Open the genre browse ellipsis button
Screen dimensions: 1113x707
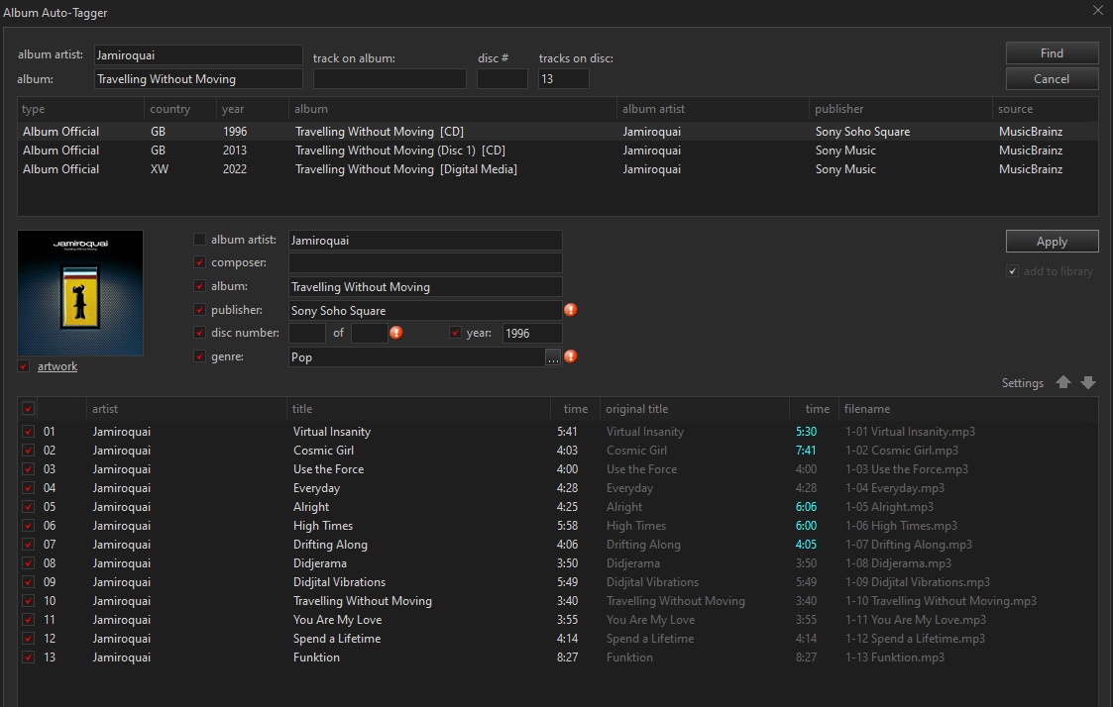point(553,357)
